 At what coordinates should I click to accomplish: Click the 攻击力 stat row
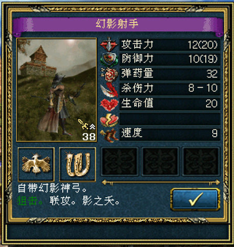pyautogui.click(x=169, y=45)
